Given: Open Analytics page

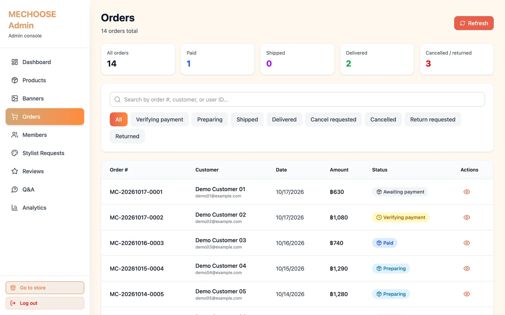Looking at the screenshot, I should click(45, 208).
